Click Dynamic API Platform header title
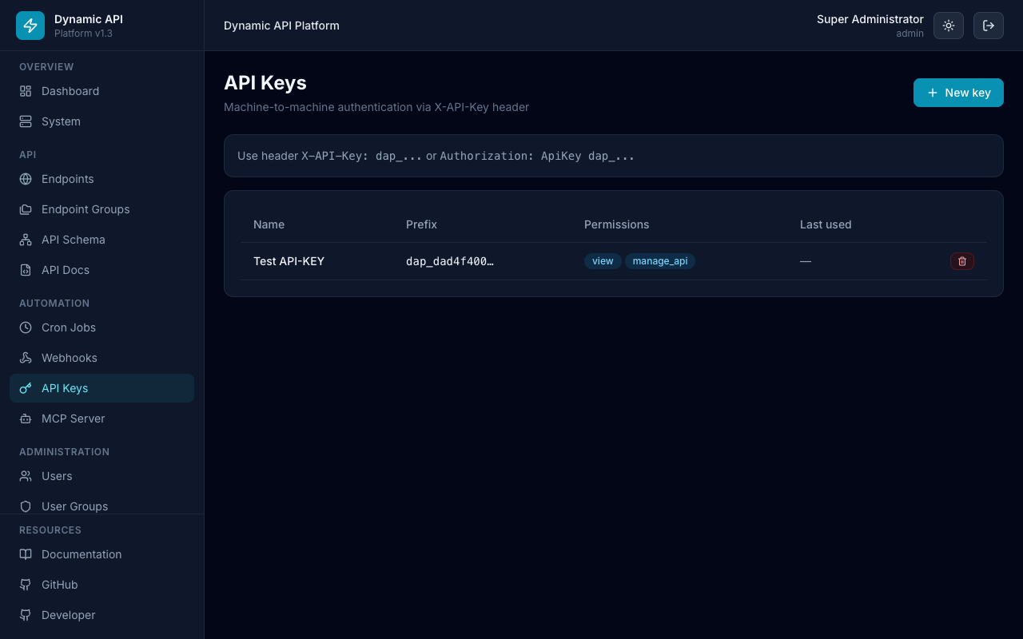 (281, 26)
